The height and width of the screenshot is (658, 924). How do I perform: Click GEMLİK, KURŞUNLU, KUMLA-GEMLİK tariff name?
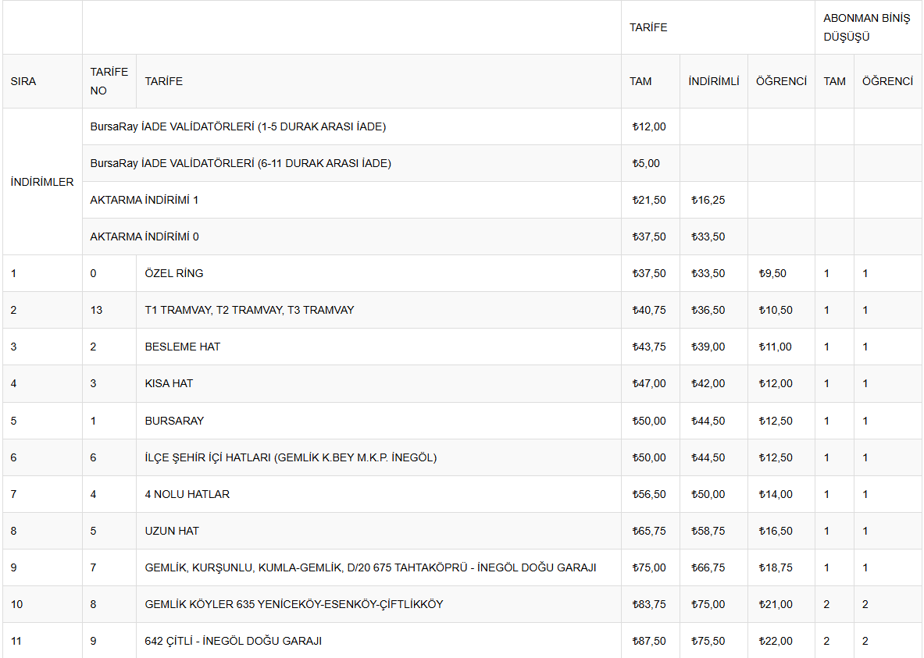tap(371, 568)
